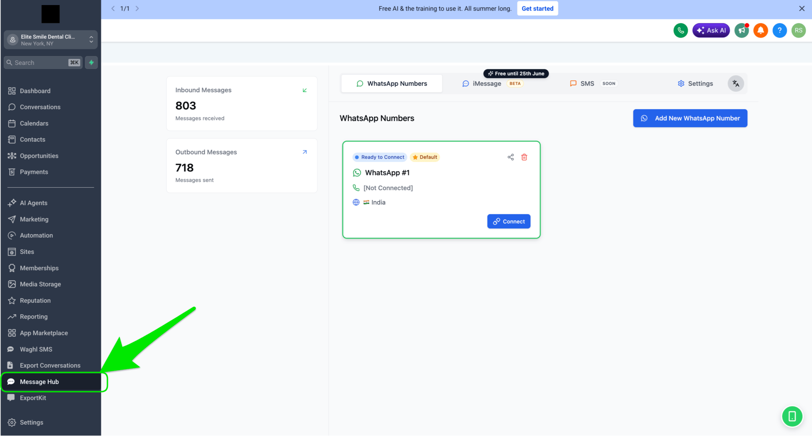Screen dimensions: 812x436
Task: Click the inbound messages arrow icon
Action: 304,90
